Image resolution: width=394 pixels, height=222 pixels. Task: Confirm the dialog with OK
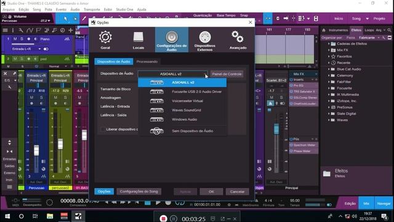pyautogui.click(x=211, y=192)
